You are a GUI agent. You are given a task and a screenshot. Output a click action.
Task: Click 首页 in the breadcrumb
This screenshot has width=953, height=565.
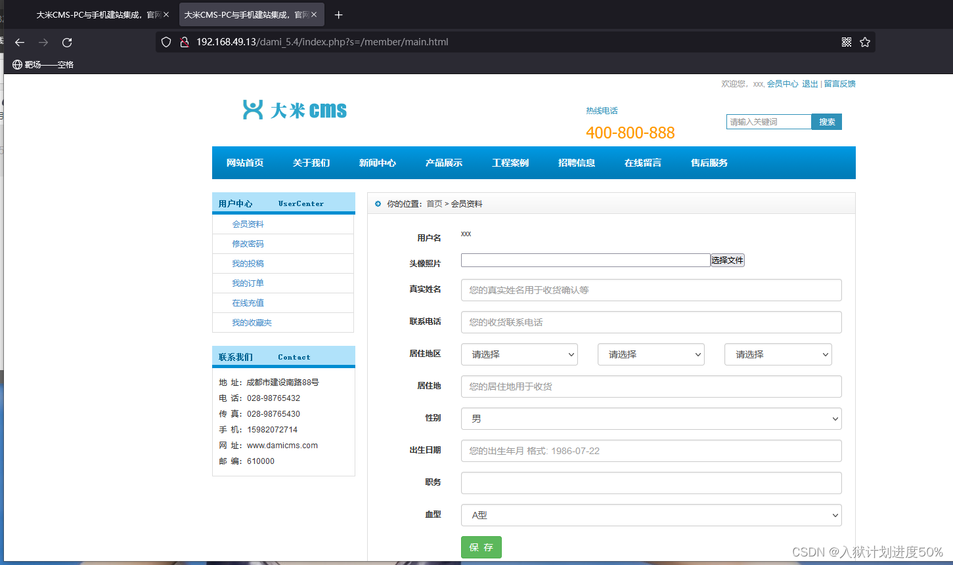[x=434, y=204]
